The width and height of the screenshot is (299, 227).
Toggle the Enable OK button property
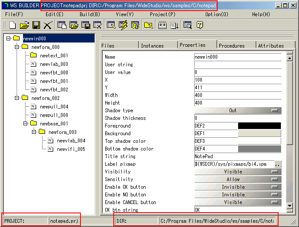coord(238,187)
